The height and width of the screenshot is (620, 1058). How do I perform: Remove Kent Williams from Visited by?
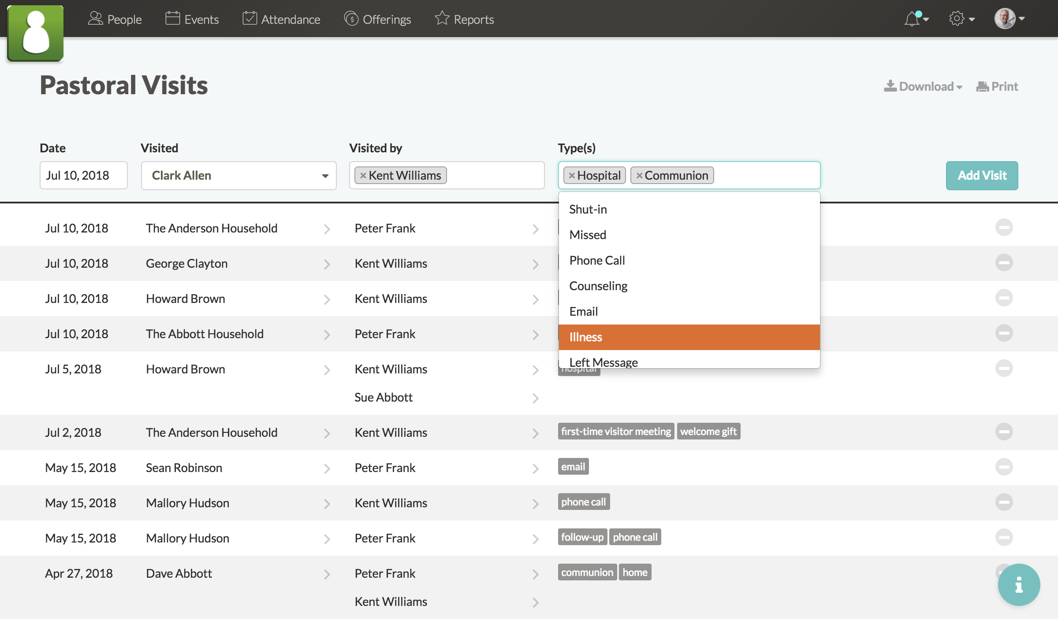point(363,175)
